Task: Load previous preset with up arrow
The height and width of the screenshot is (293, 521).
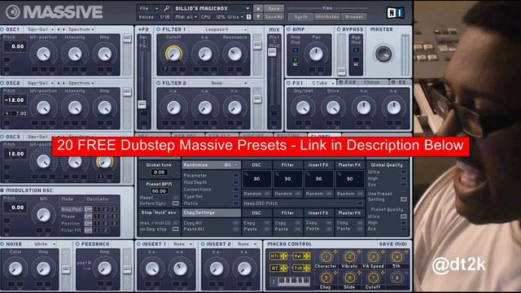Action: coord(258,8)
